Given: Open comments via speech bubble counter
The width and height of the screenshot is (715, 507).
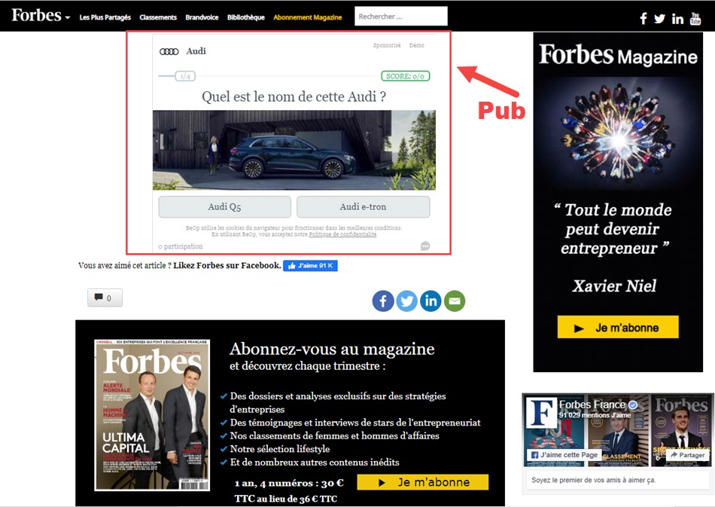Looking at the screenshot, I should coord(105,298).
